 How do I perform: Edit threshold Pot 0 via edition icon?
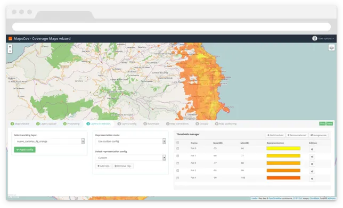[x=312, y=149]
